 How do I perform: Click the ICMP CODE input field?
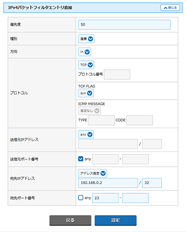click(x=139, y=120)
